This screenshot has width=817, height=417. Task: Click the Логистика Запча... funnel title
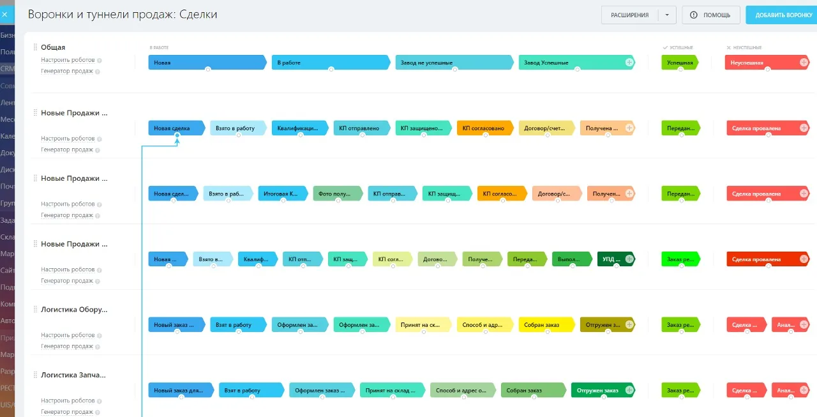click(x=73, y=375)
